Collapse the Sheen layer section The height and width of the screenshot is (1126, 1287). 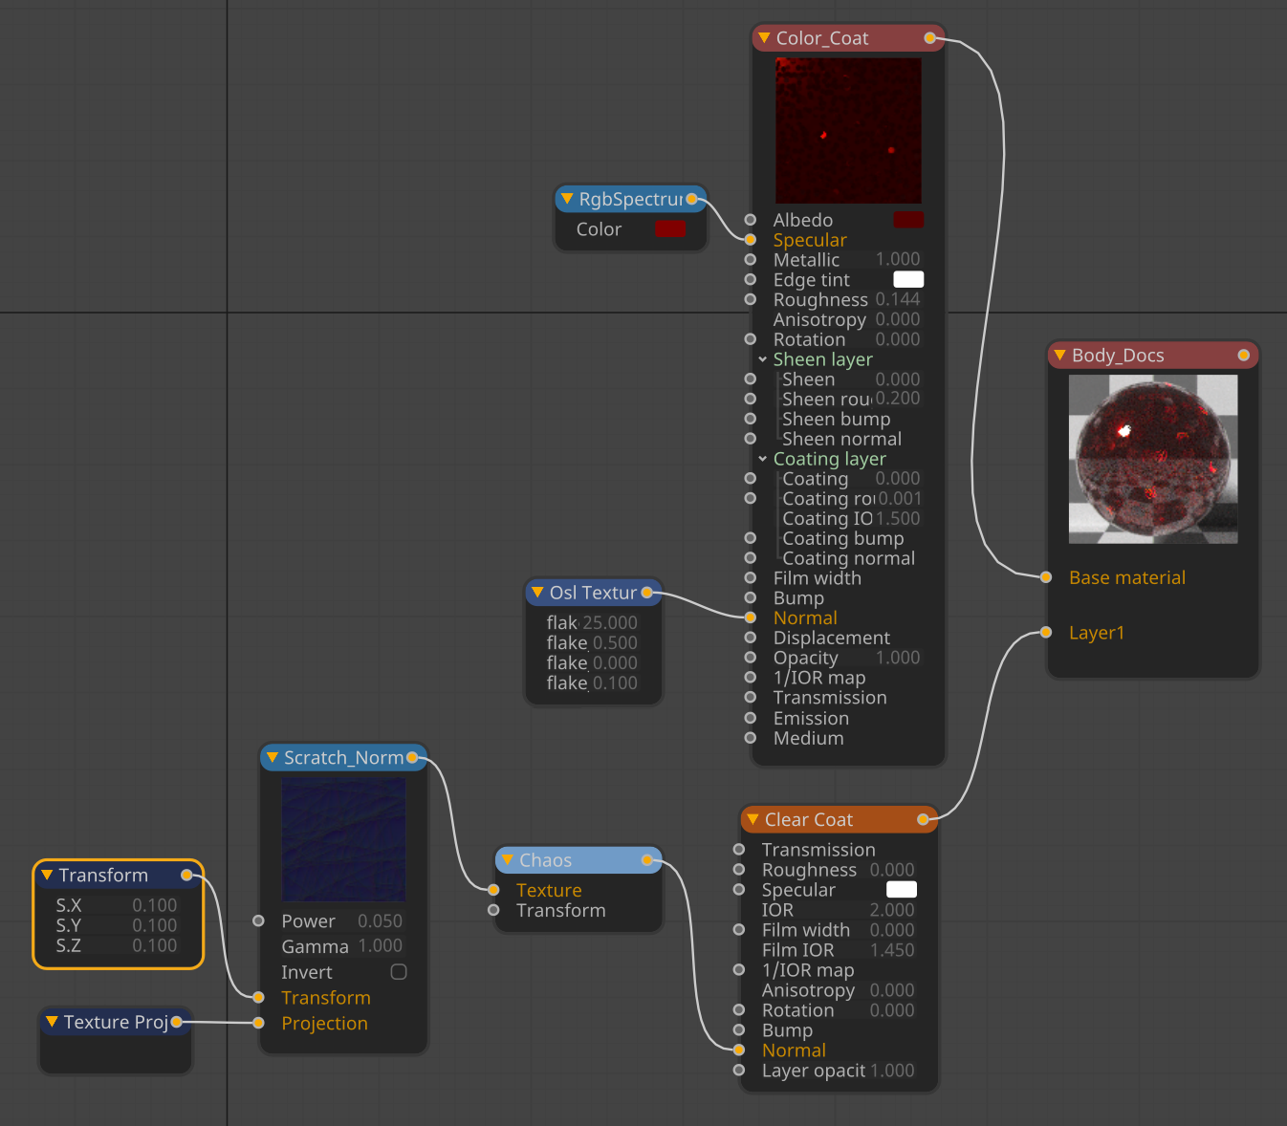pos(763,360)
